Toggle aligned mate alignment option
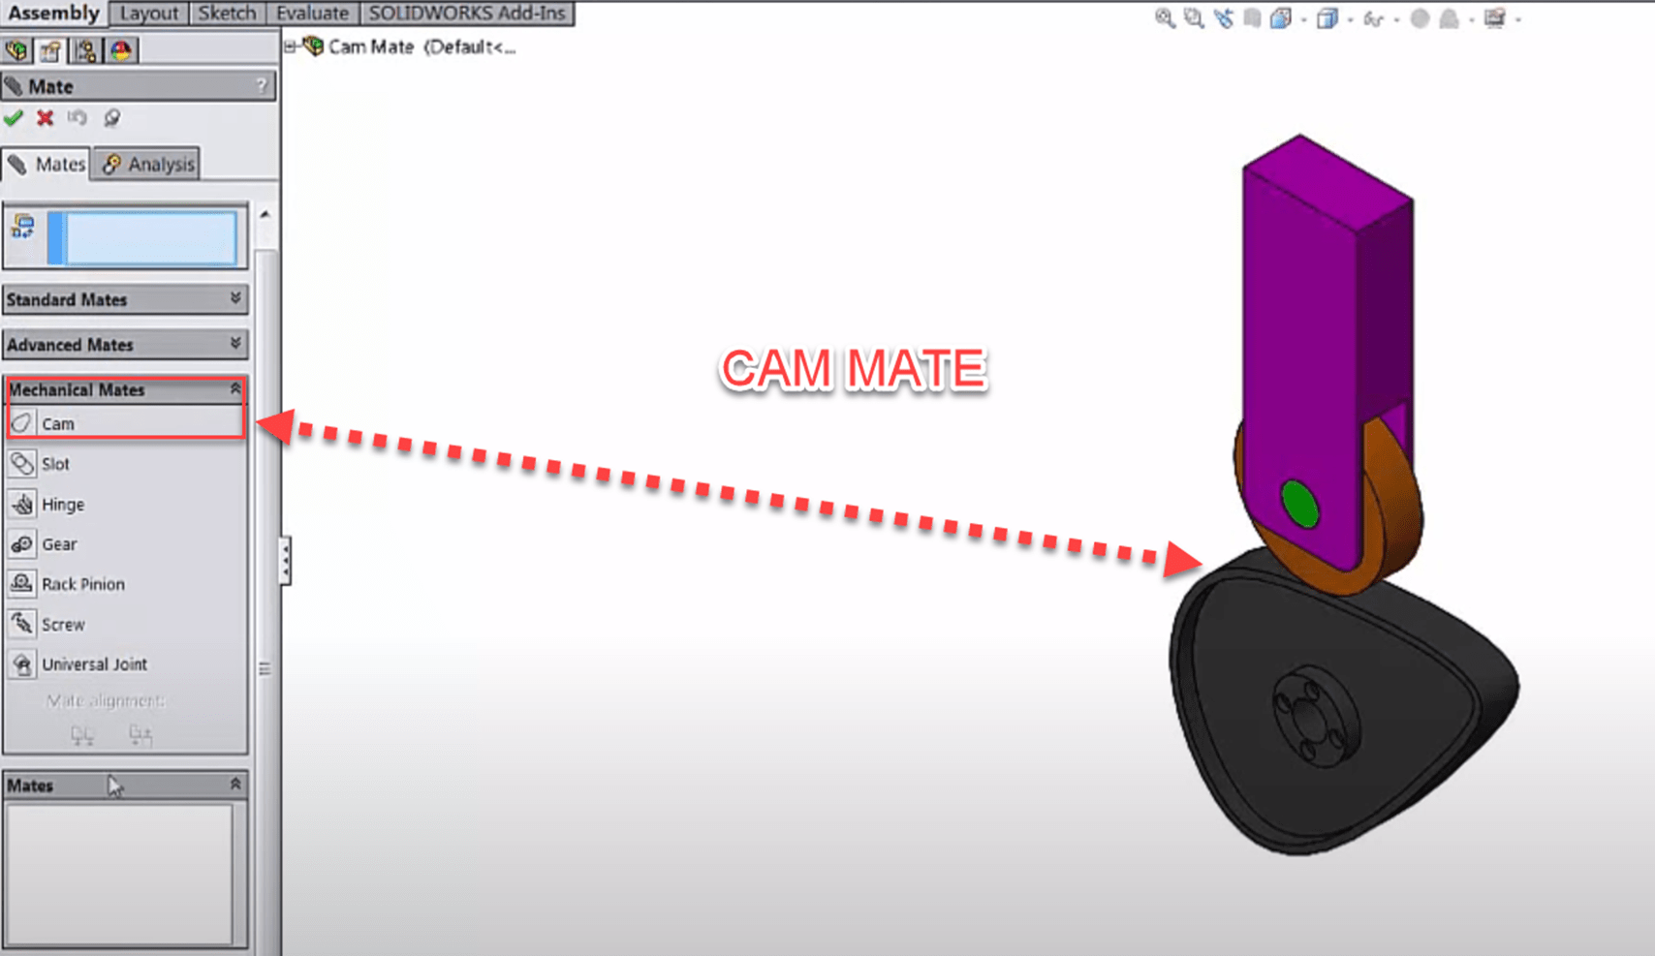Viewport: 1655px width, 956px height. (x=81, y=735)
